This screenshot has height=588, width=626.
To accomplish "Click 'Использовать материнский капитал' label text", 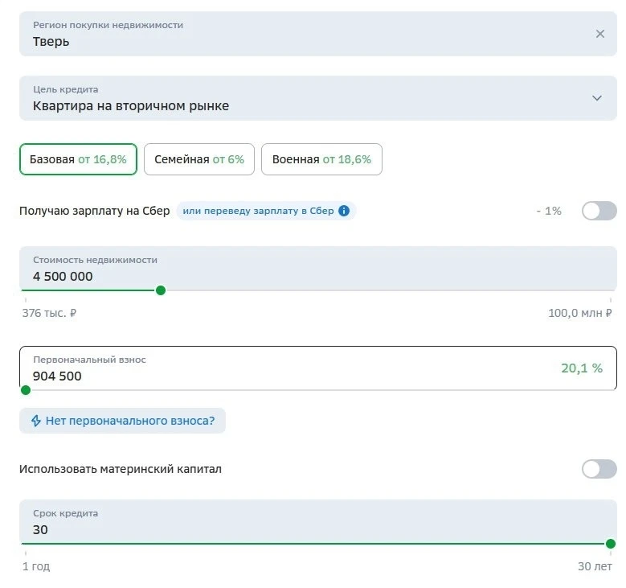I will tap(121, 469).
